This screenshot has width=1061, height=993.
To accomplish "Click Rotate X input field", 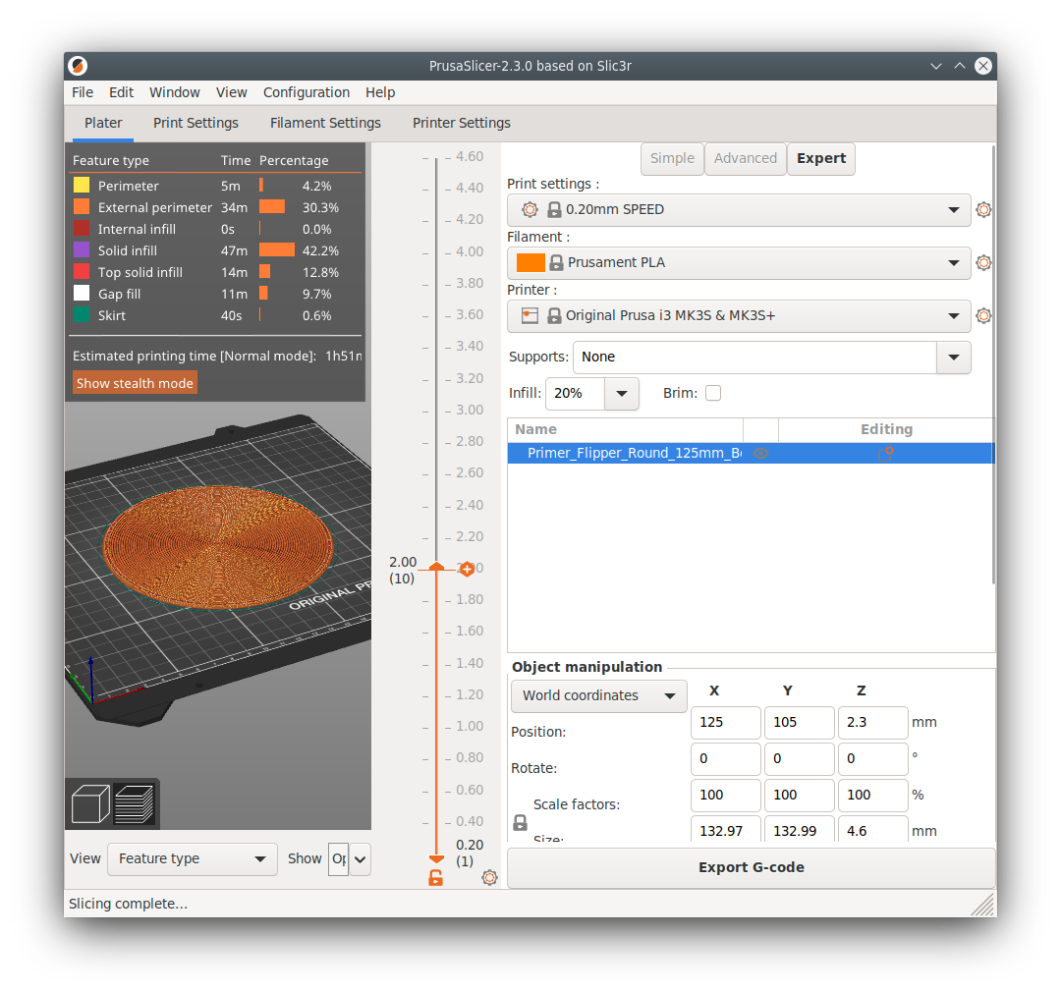I will click(x=725, y=759).
